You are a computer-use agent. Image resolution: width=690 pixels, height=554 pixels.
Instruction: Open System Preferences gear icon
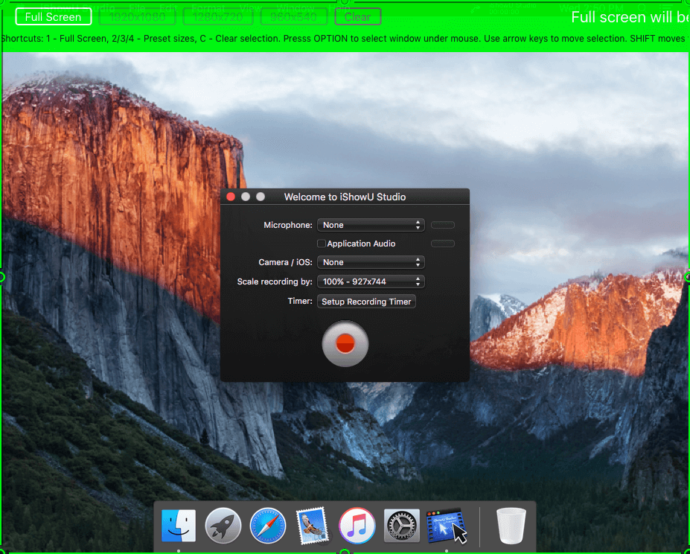point(401,526)
